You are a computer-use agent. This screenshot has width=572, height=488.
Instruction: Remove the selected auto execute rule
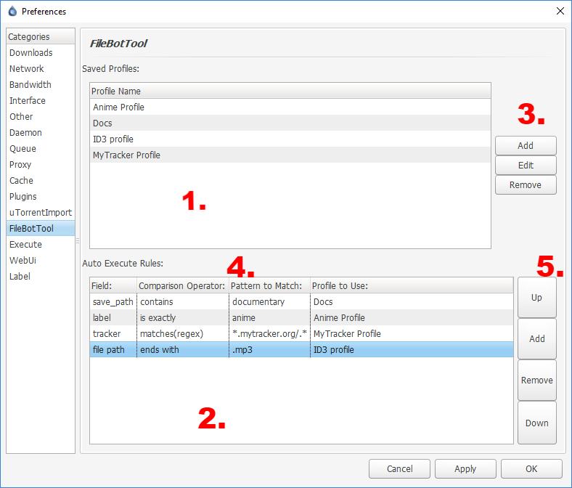click(x=537, y=381)
